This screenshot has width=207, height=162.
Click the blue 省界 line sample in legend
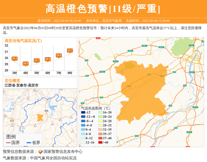(29, 143)
